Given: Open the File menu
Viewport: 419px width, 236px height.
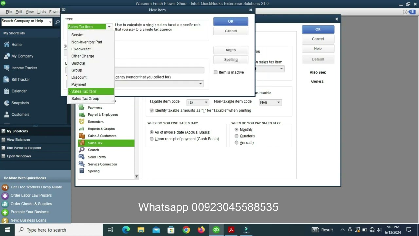Looking at the screenshot, I should click(9, 12).
